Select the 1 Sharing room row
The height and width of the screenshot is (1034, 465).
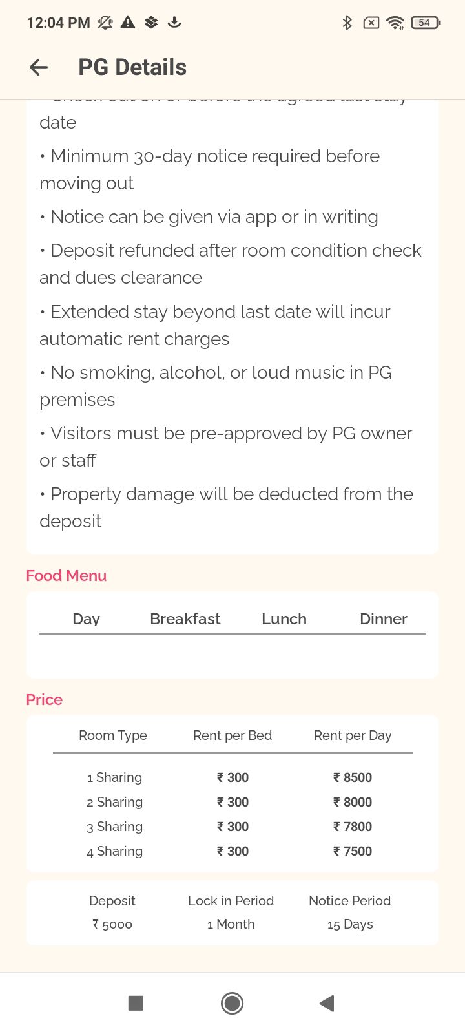click(x=114, y=777)
